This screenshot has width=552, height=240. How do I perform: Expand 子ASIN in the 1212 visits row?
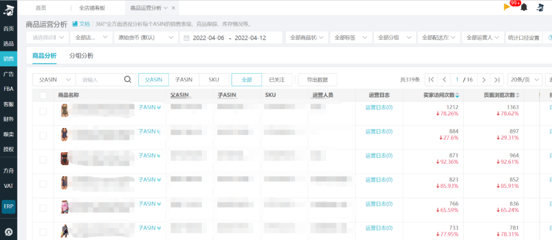pyautogui.click(x=150, y=107)
